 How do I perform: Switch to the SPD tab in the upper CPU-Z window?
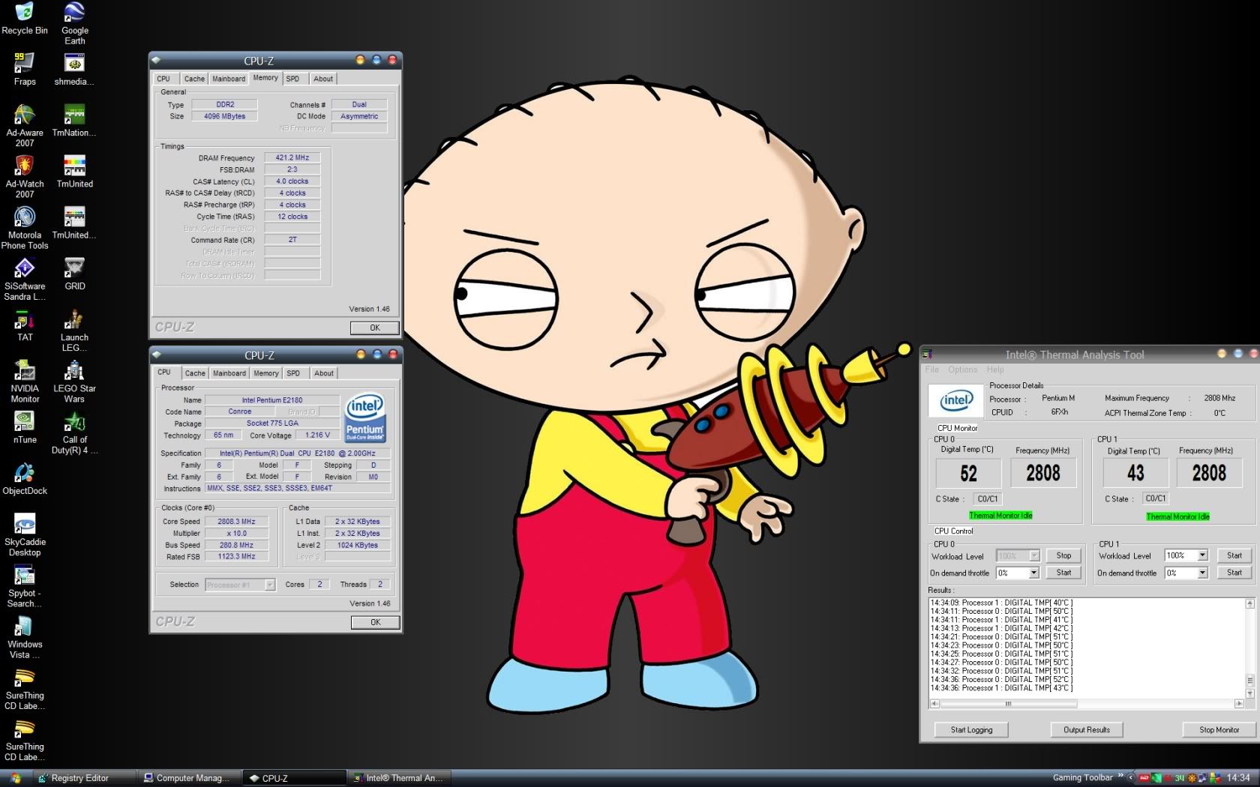(292, 79)
